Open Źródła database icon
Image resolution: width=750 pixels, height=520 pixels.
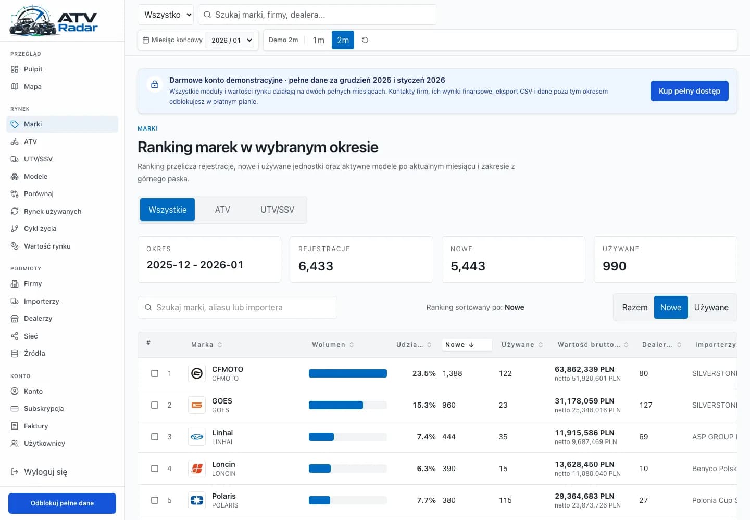(15, 354)
